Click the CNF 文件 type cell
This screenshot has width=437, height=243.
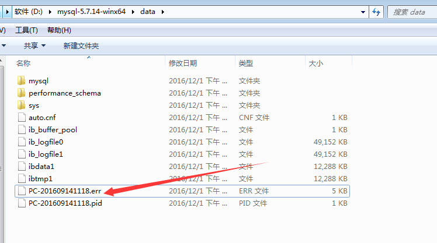point(254,117)
